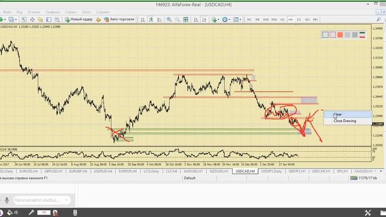Click the pen-shaped icon in bottom dark bar
This screenshot has height=217, width=386.
click(31, 212)
